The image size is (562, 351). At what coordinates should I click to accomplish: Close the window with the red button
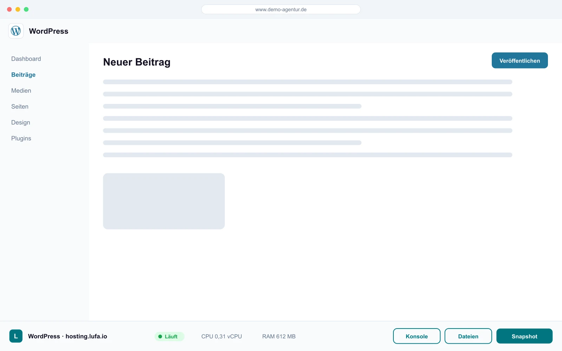pos(9,9)
